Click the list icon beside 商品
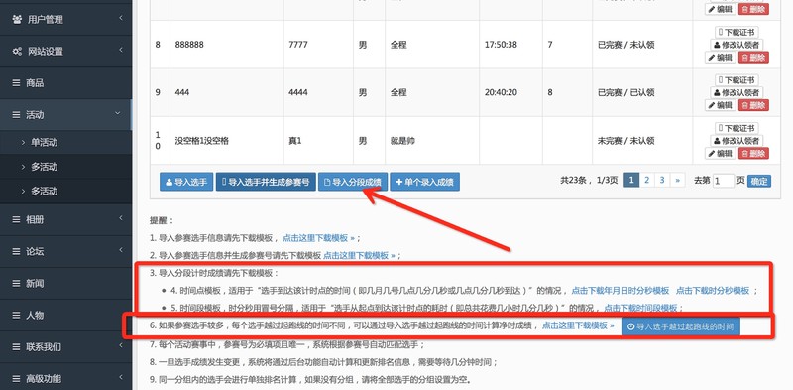The width and height of the screenshot is (793, 390). (x=17, y=83)
